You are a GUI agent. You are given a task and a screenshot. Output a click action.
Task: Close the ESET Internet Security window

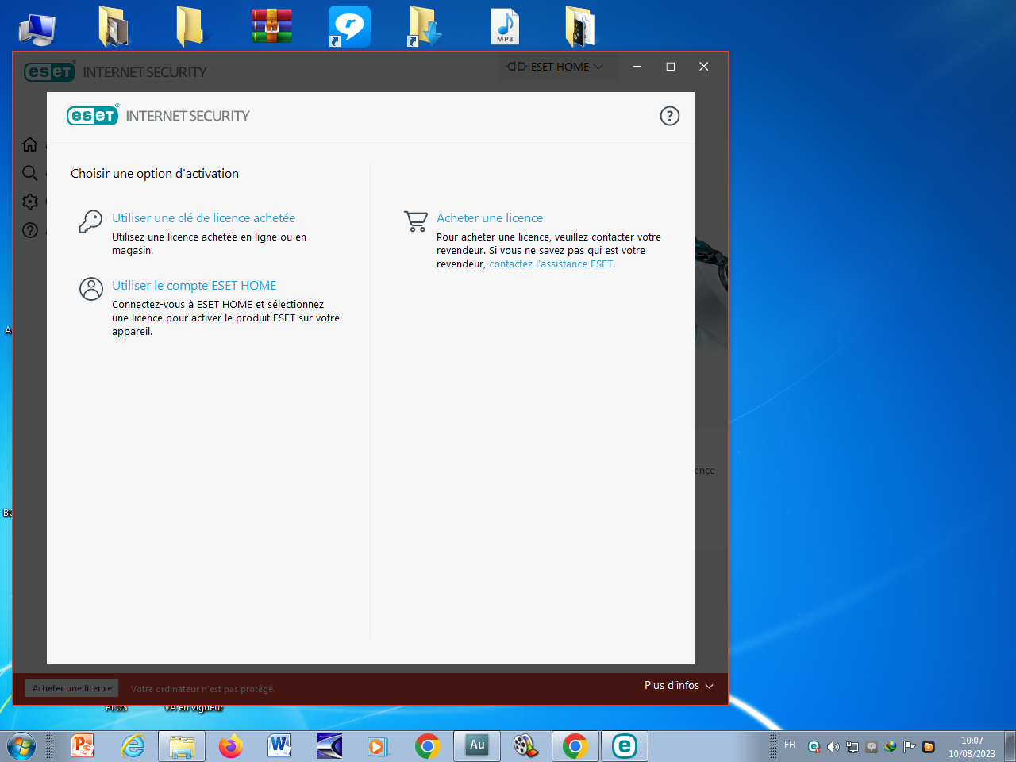click(x=704, y=67)
